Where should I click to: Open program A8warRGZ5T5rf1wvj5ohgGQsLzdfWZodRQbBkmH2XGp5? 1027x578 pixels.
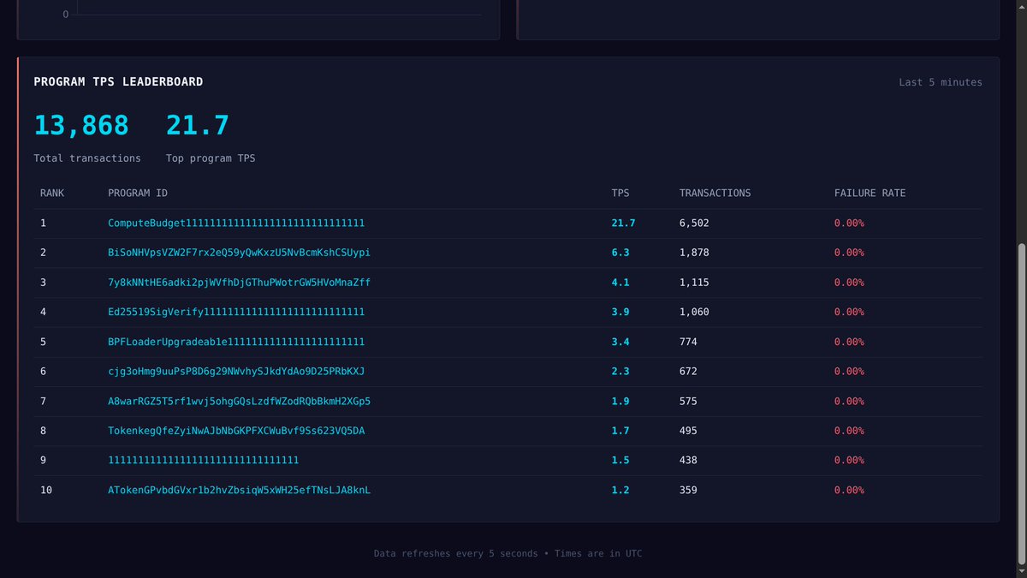pyautogui.click(x=239, y=401)
